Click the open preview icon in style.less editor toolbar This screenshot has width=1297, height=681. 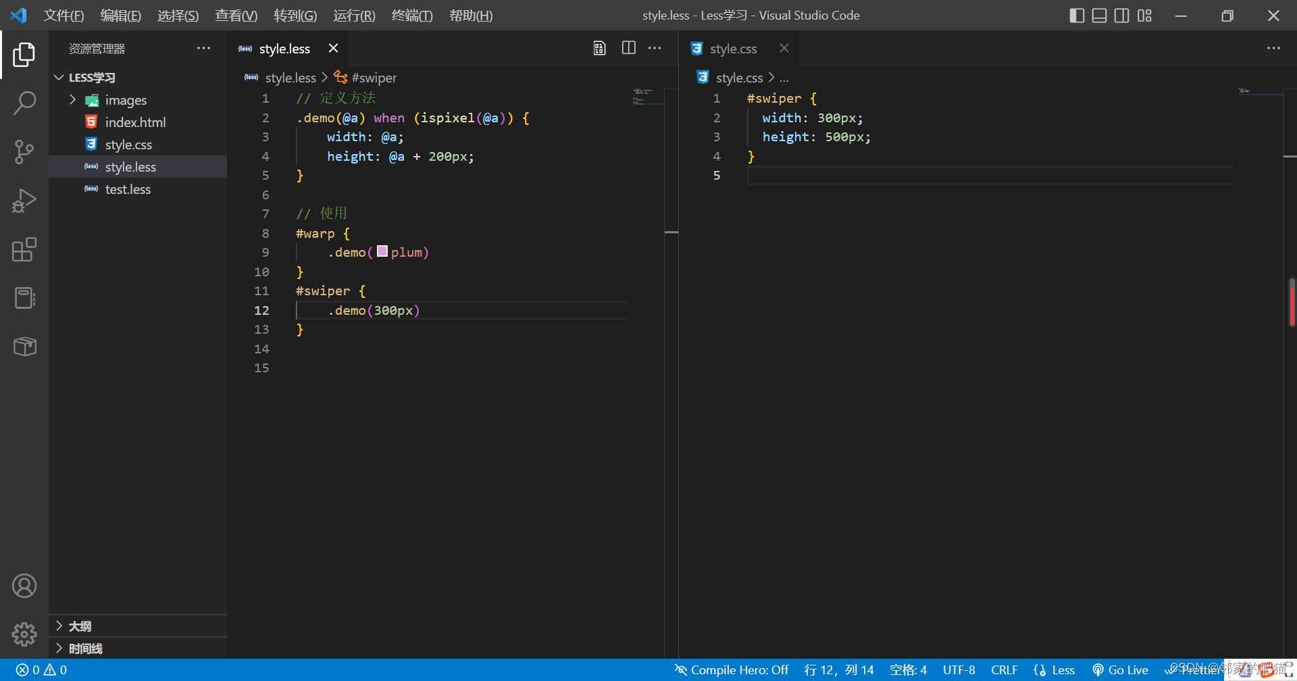tap(599, 48)
